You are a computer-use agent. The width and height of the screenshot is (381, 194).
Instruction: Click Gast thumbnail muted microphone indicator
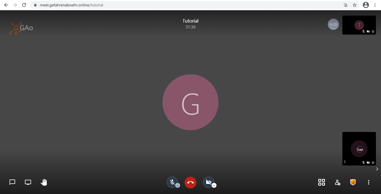pos(363,162)
